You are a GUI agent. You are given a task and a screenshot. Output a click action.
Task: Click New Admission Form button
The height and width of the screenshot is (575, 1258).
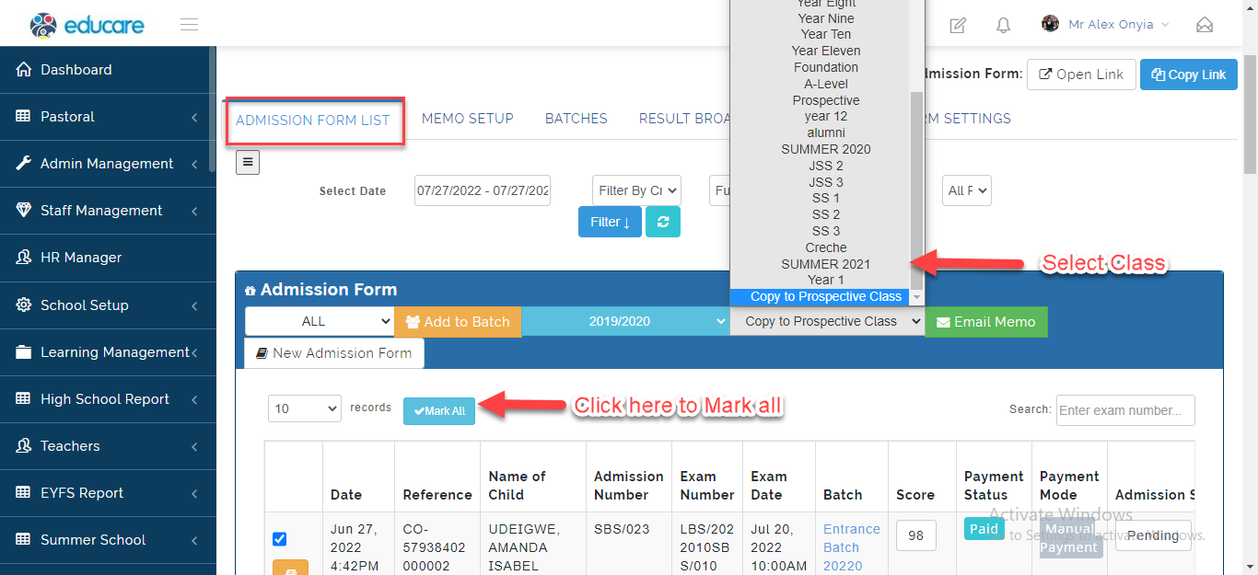[334, 353]
